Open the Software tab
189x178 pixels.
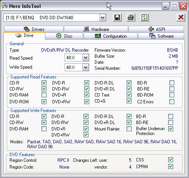(x=161, y=36)
